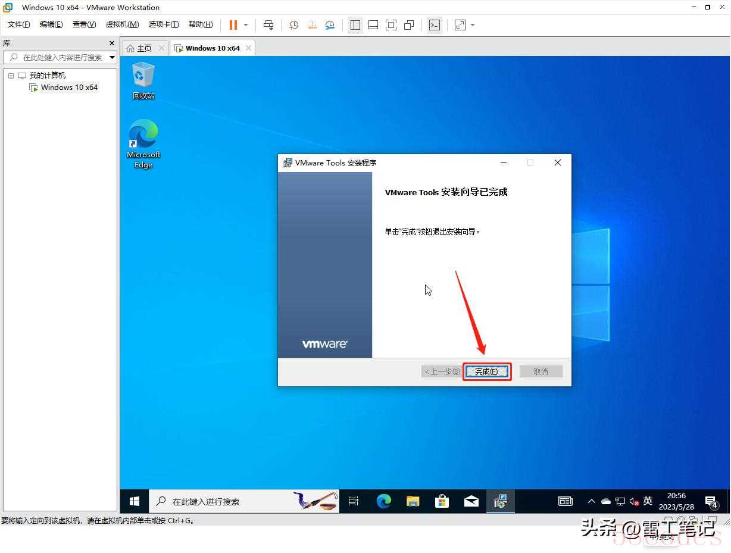The width and height of the screenshot is (731, 553).
Task: Take a snapshot using the clock icon
Action: coord(293,25)
